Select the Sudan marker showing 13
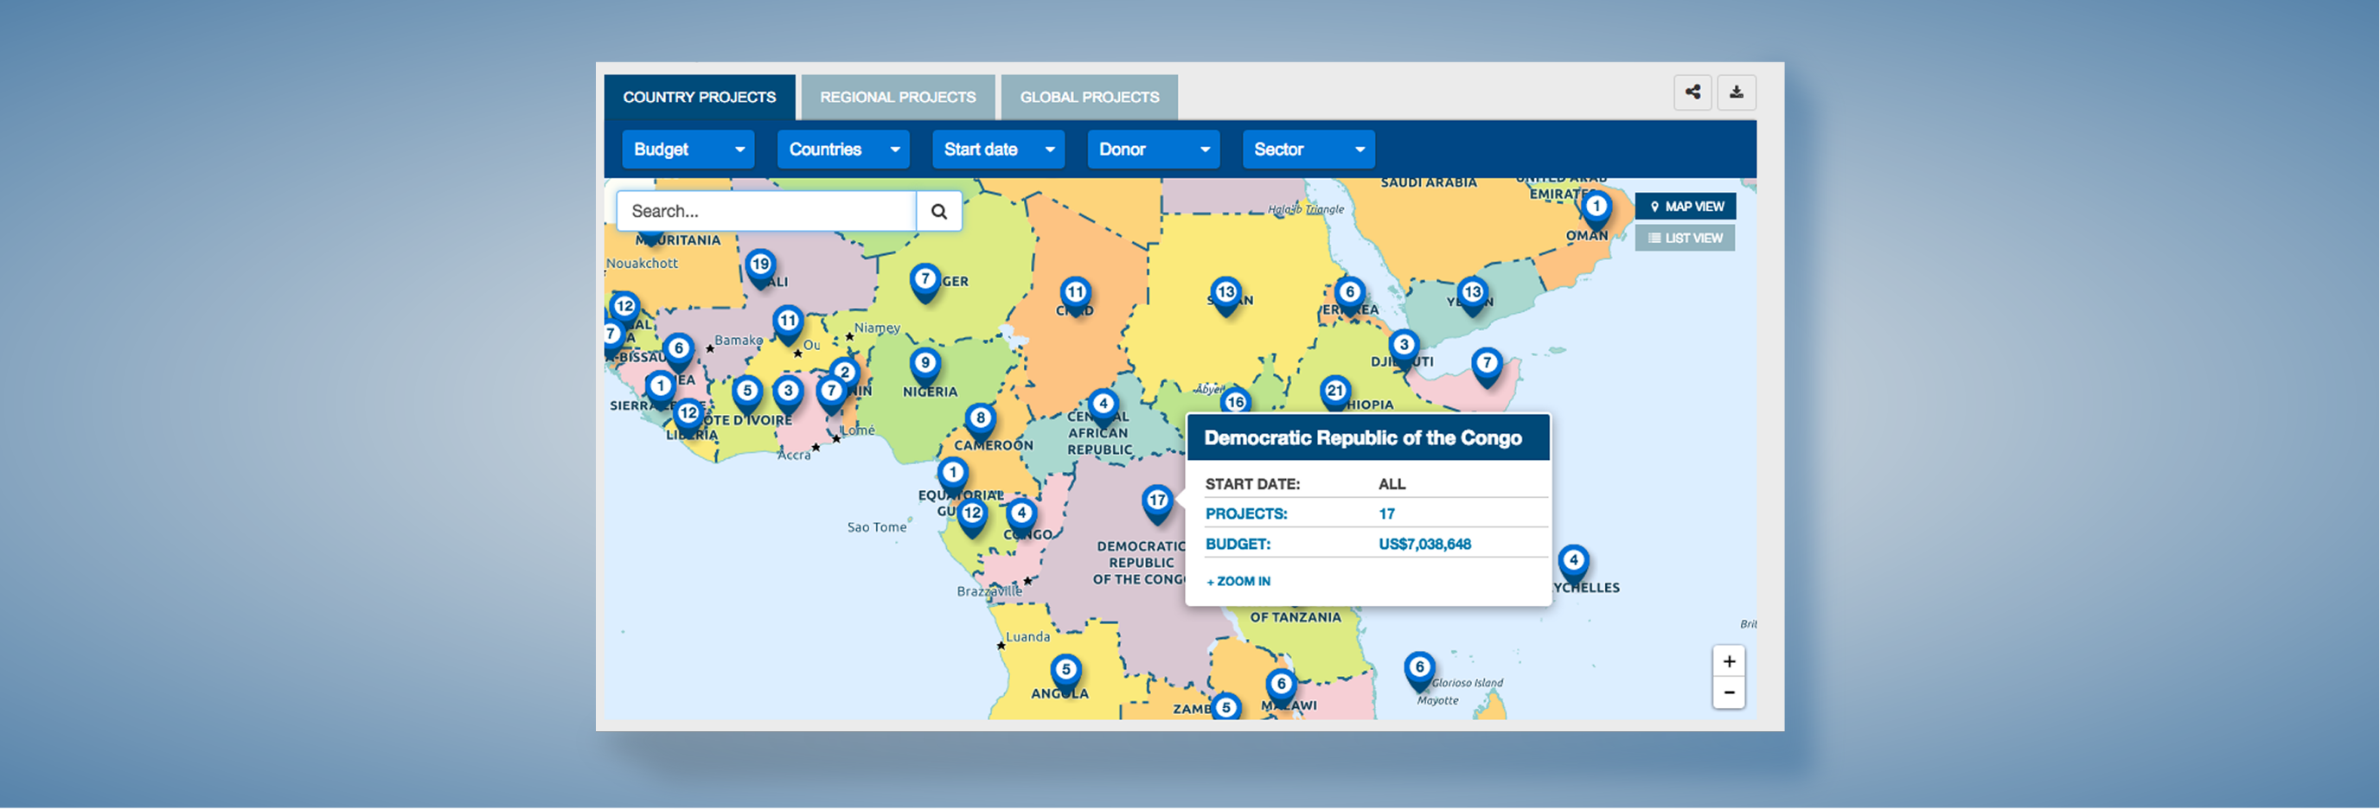This screenshot has height=810, width=2380. tap(1226, 297)
